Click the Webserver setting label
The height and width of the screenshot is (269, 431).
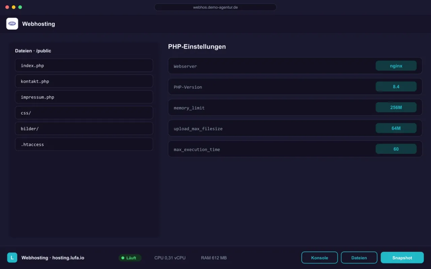point(185,66)
